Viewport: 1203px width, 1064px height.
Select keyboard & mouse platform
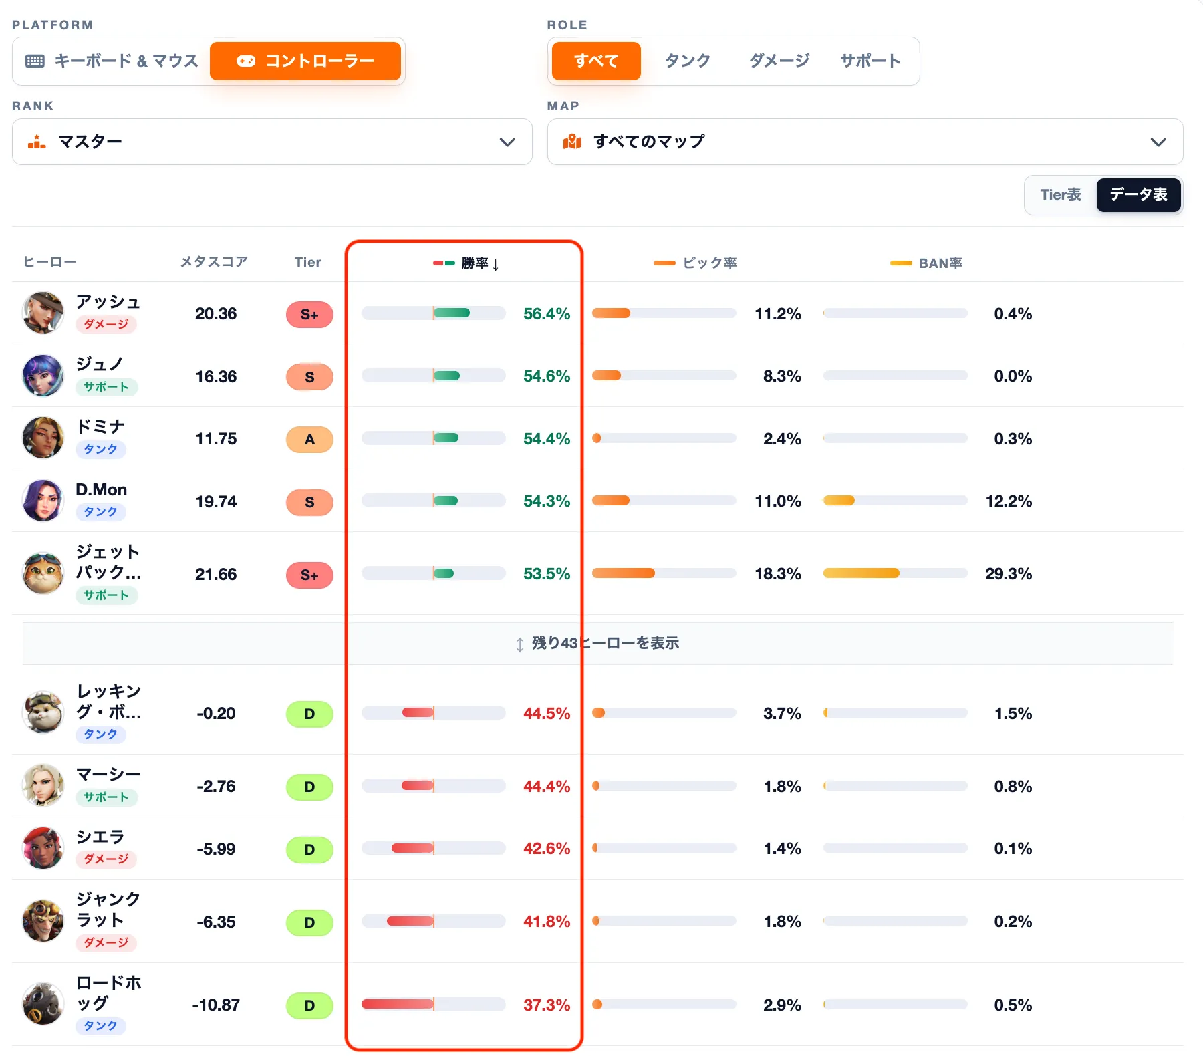point(112,61)
